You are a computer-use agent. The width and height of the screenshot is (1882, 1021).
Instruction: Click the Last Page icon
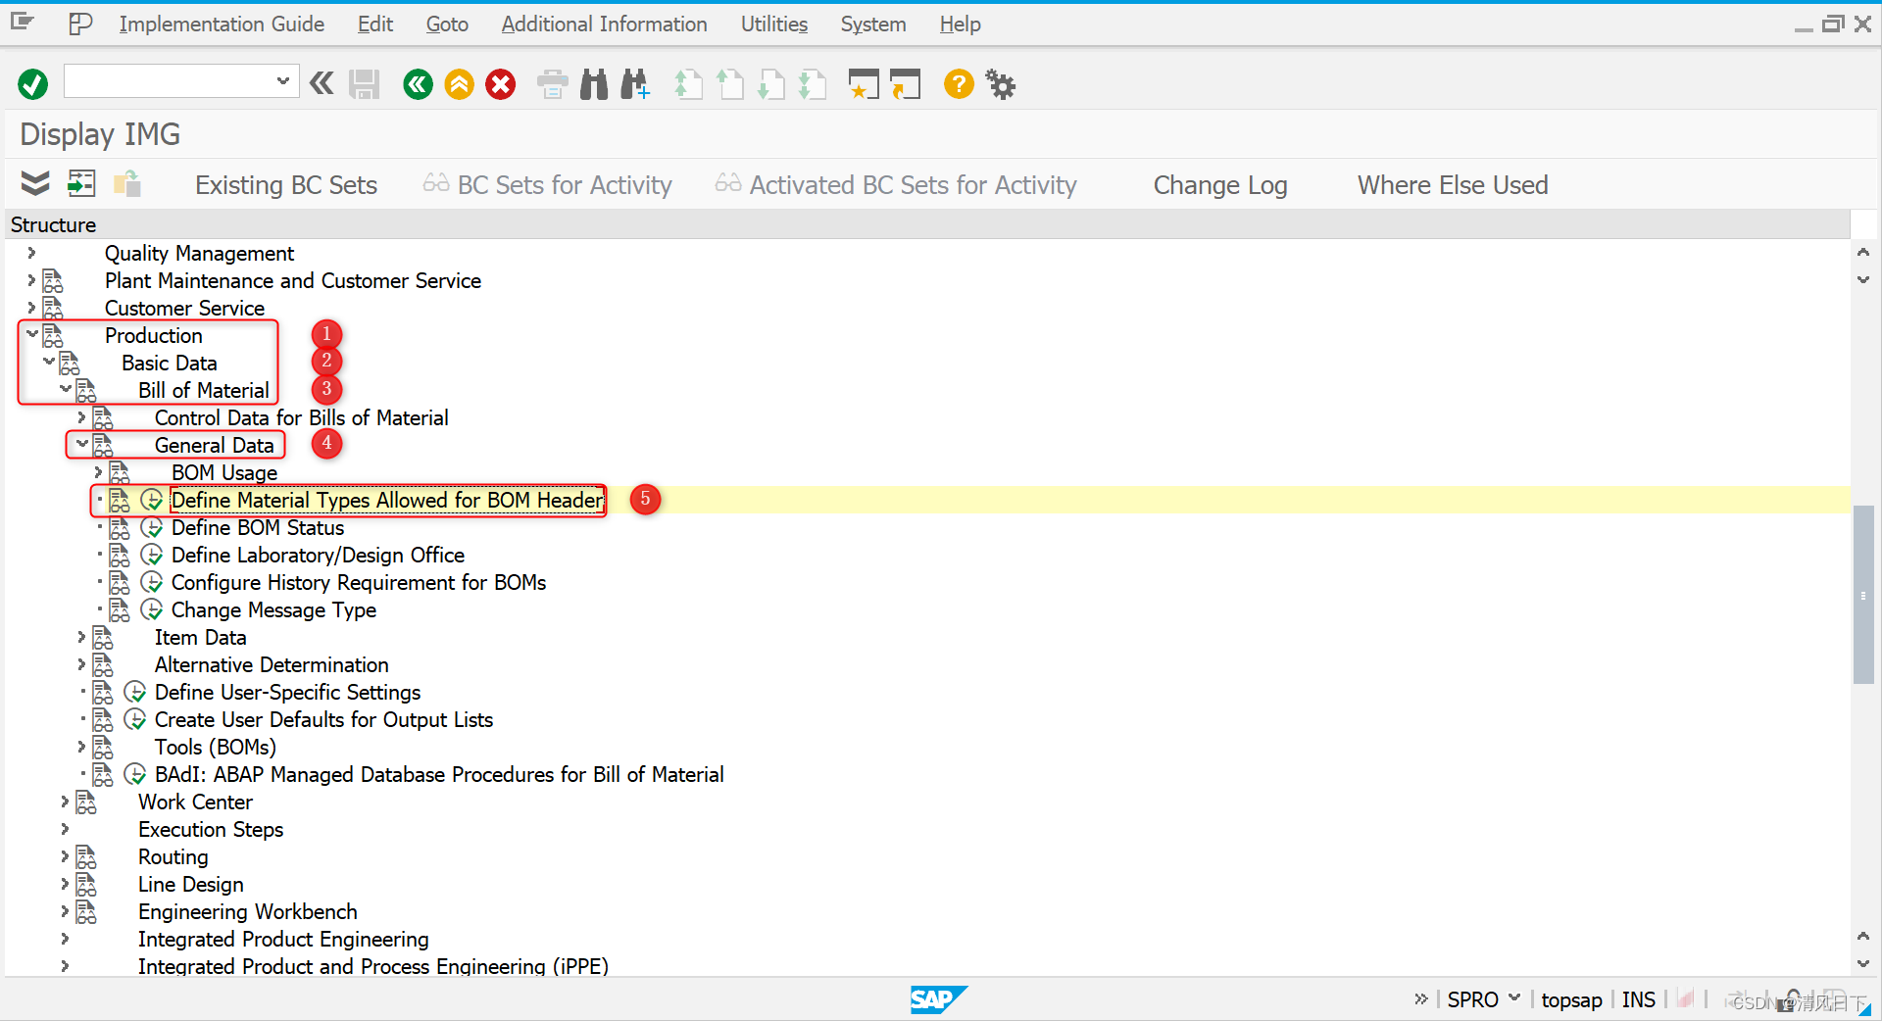click(813, 84)
